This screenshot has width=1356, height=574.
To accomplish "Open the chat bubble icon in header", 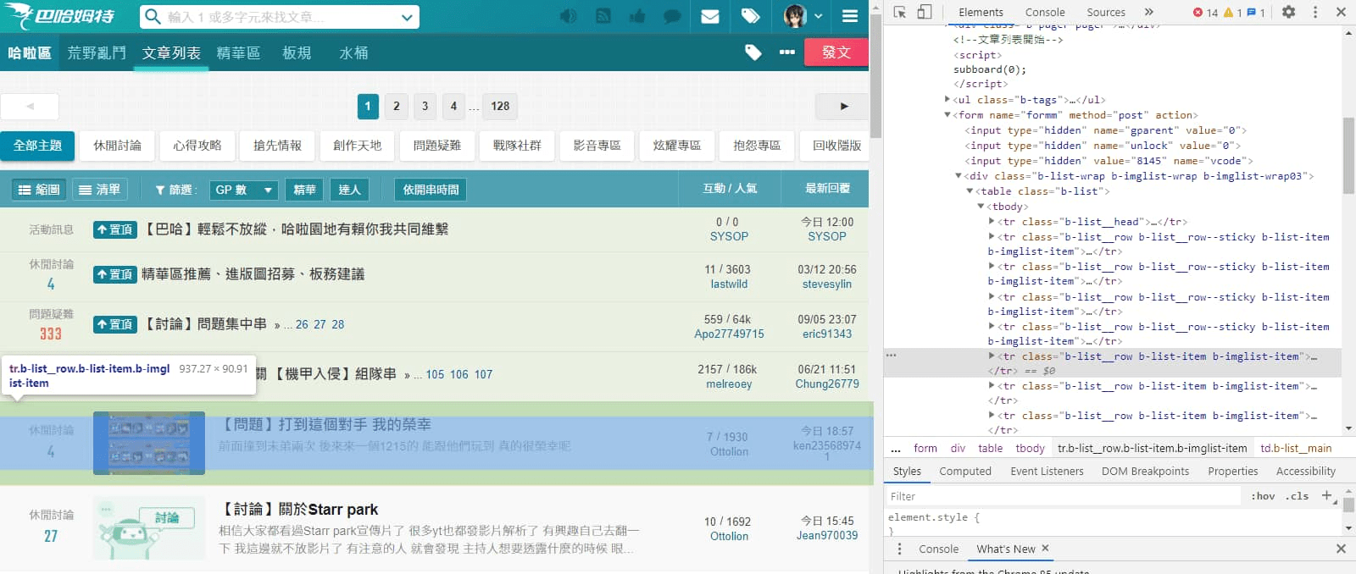I will pyautogui.click(x=672, y=17).
